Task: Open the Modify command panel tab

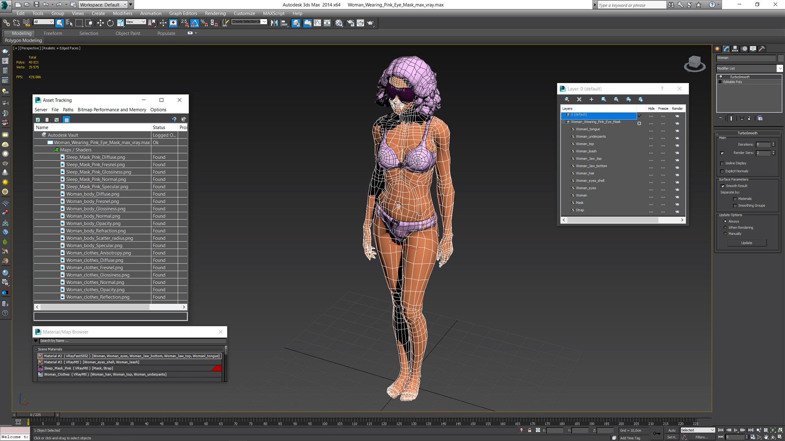Action: pyautogui.click(x=727, y=49)
